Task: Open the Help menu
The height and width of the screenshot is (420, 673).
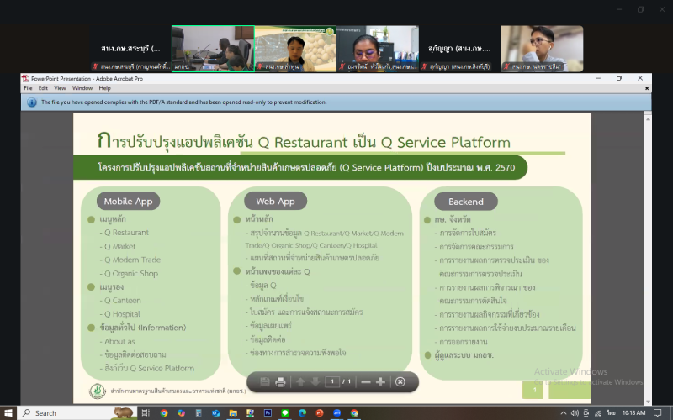Action: tap(104, 88)
